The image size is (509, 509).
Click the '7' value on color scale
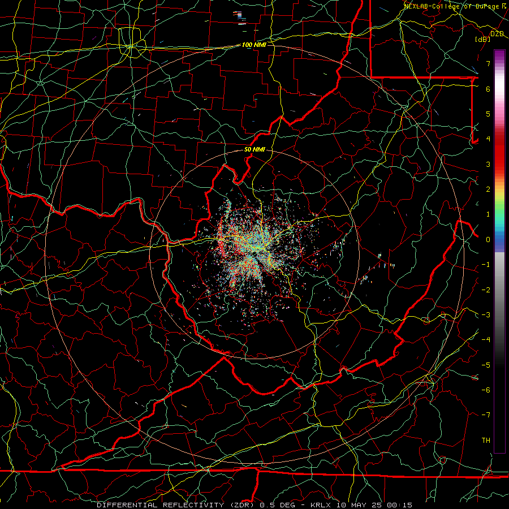pos(488,63)
